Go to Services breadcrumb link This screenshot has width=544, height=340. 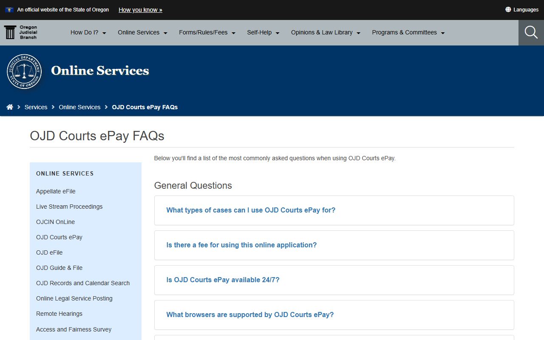(x=36, y=107)
